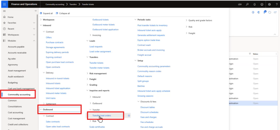Collapse the Periodic tasks group
Image resolution: width=280 pixels, height=130 pixels.
point(135,20)
